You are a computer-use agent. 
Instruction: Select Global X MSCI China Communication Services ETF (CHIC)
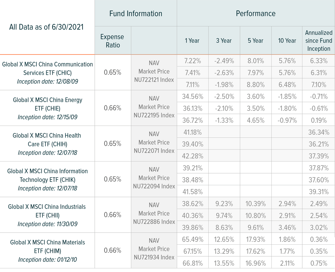pos(47,68)
